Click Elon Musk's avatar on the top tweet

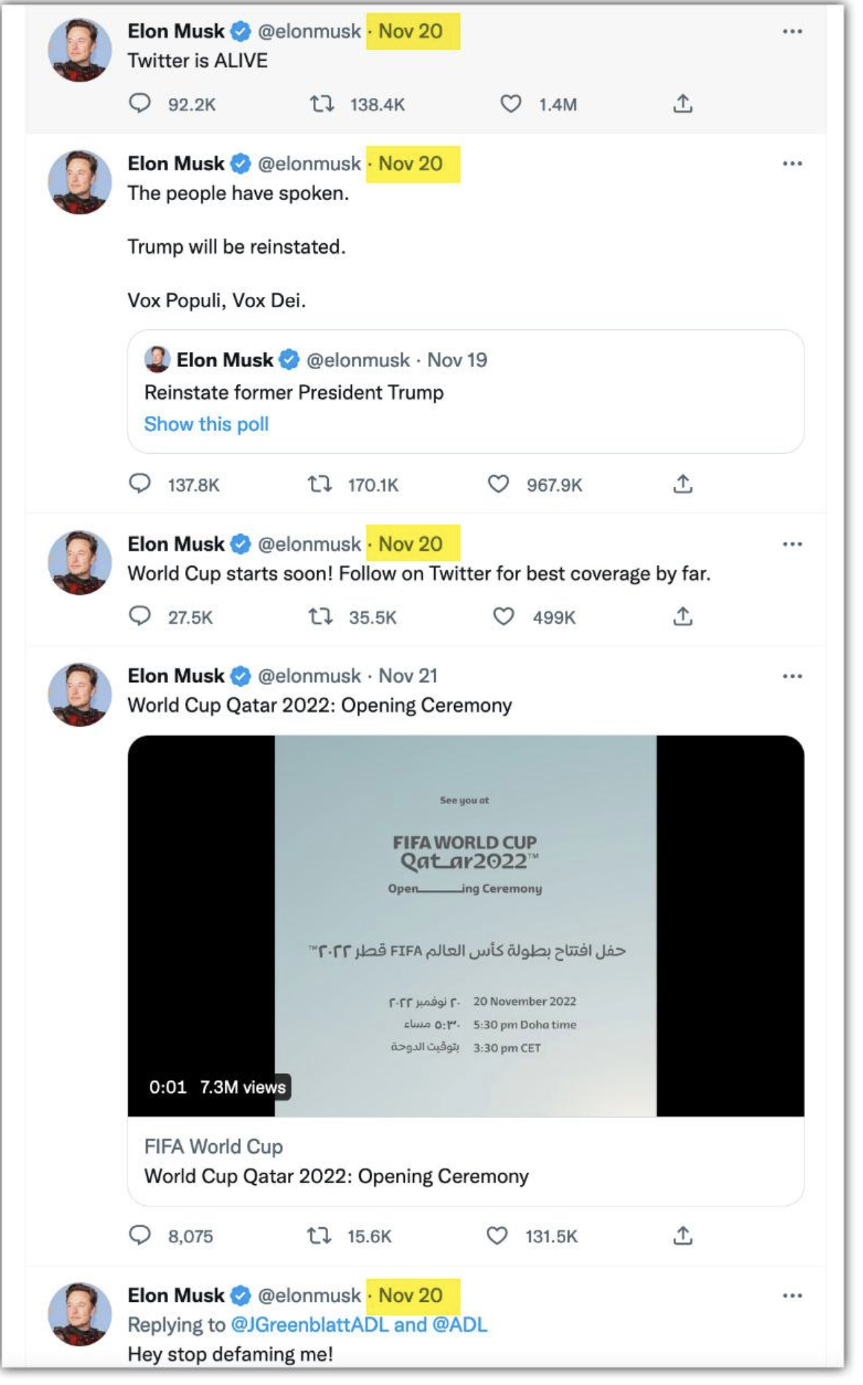click(x=80, y=50)
